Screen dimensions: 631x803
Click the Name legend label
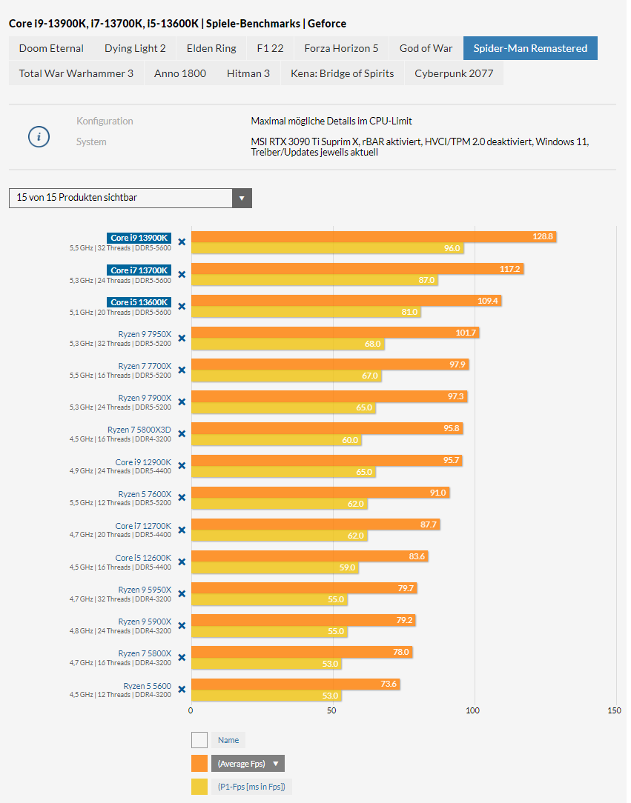[228, 740]
